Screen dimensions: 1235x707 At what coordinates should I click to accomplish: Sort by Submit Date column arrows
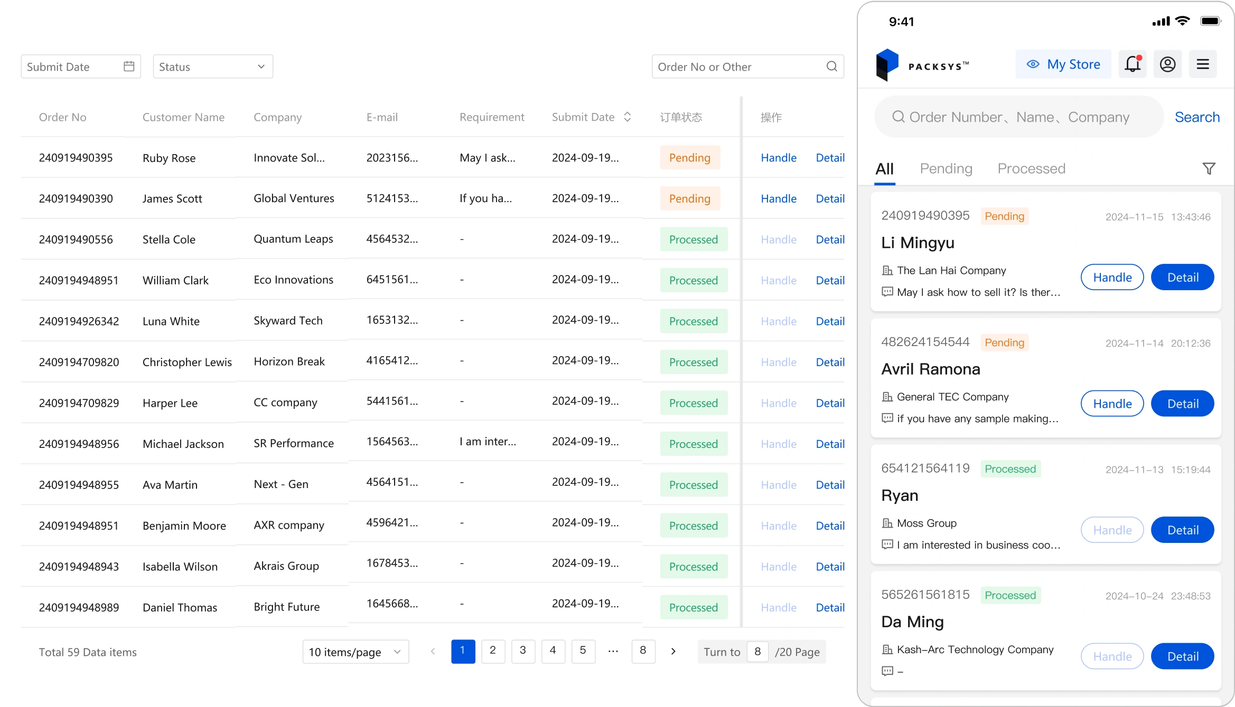pyautogui.click(x=627, y=117)
